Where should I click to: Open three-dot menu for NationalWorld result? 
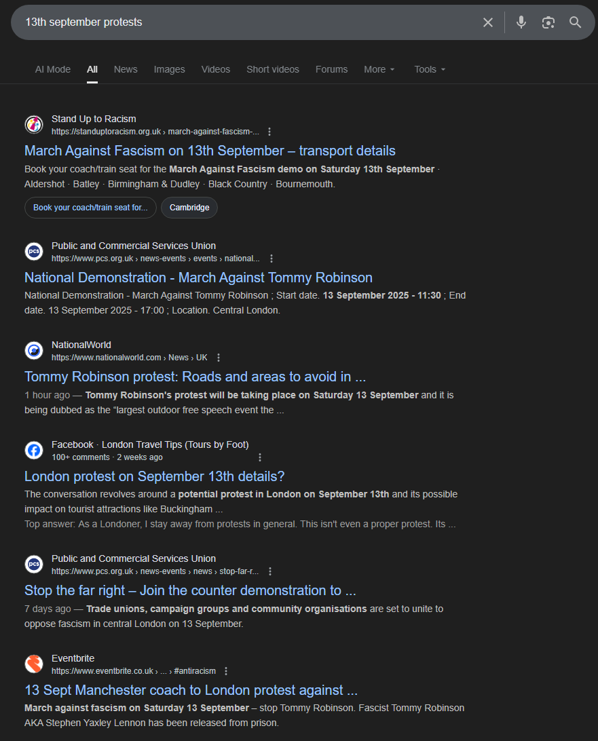(219, 358)
